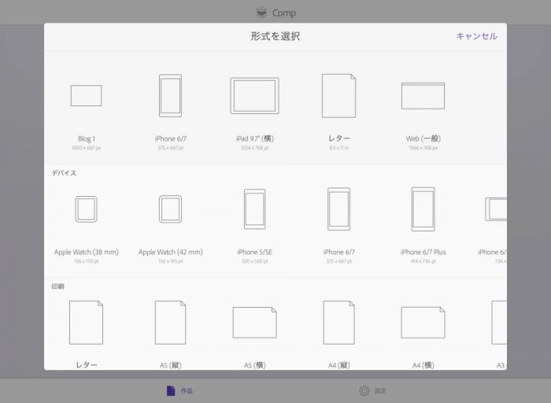
Task: Select レター preset in the top row
Action: [x=338, y=95]
